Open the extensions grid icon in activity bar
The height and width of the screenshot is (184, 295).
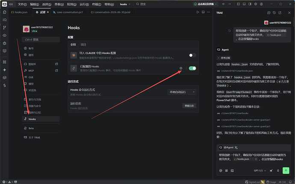coord(5,62)
